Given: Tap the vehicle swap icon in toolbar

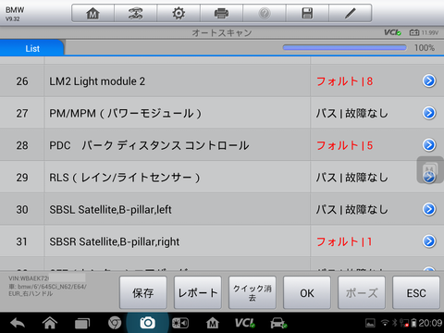Looking at the screenshot, I should [x=136, y=13].
